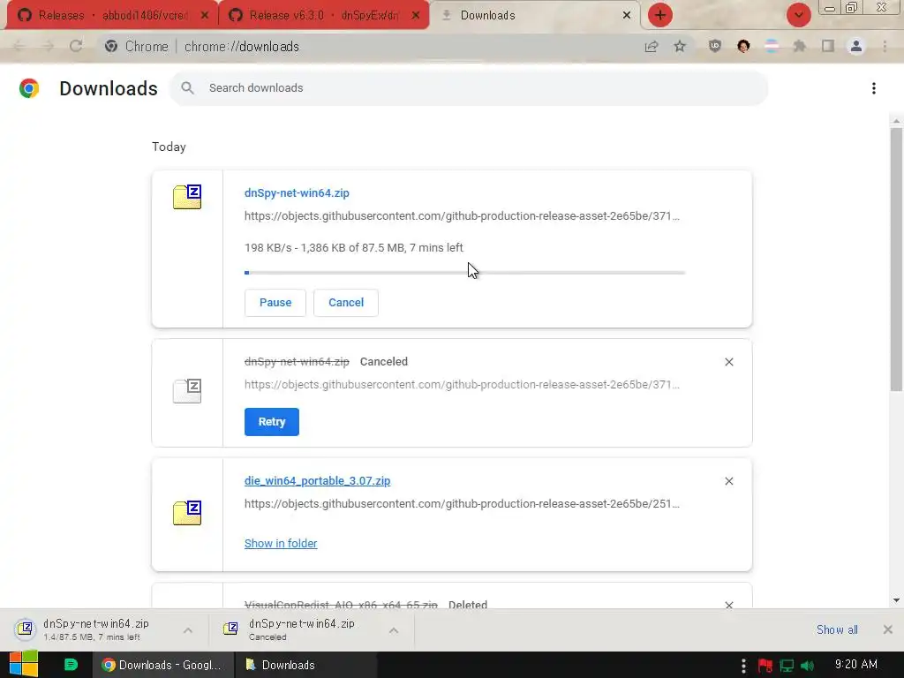Viewport: 904px width, 678px height.
Task: Click Show all downloads link
Action: click(x=837, y=630)
